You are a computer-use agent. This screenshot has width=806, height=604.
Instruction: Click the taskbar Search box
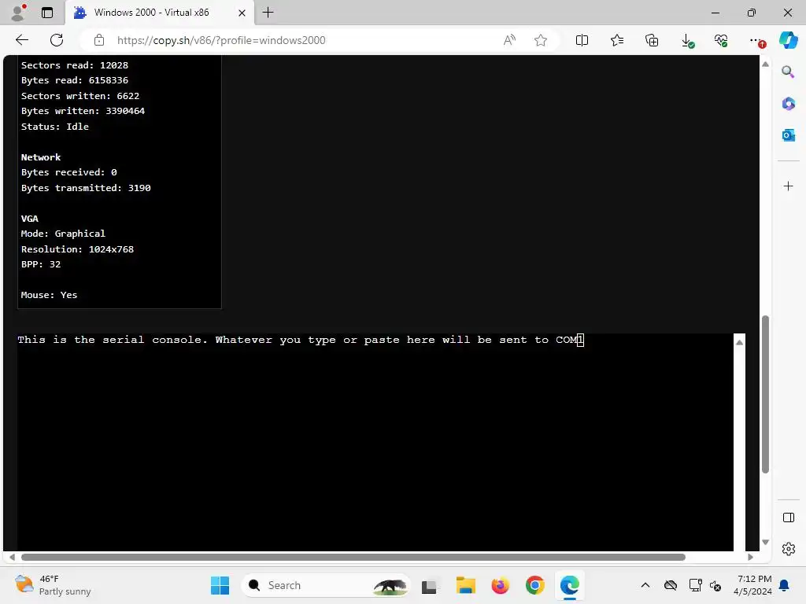point(326,585)
